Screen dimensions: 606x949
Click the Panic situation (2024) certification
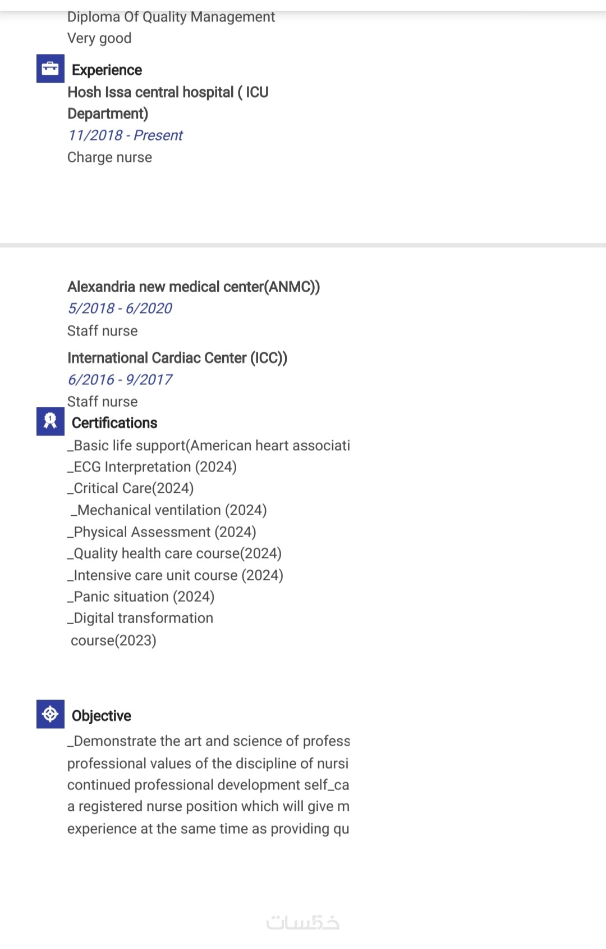click(141, 597)
